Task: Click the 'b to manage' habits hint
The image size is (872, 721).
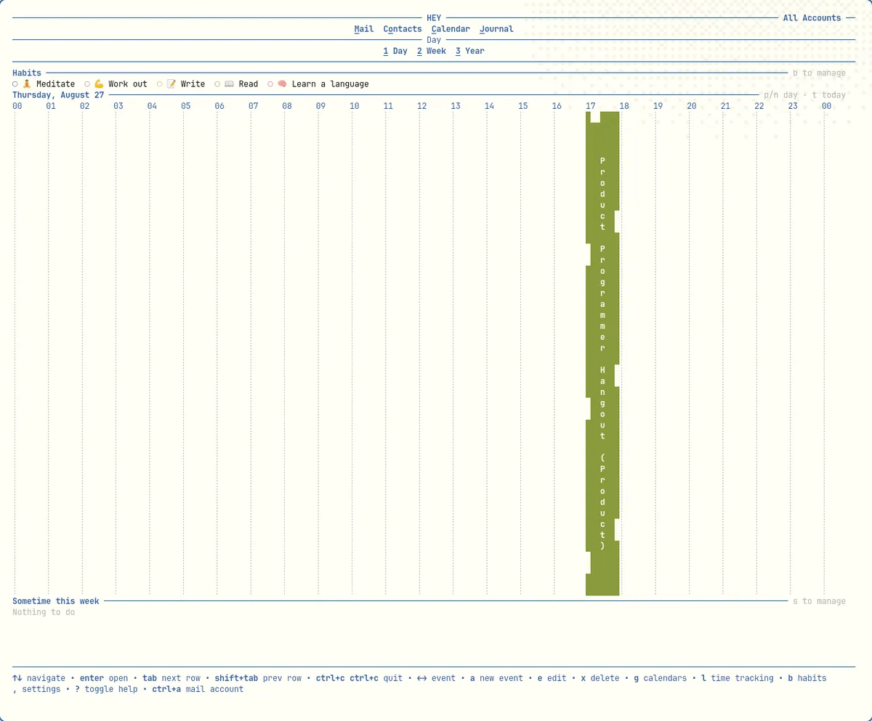Action: pyautogui.click(x=819, y=73)
